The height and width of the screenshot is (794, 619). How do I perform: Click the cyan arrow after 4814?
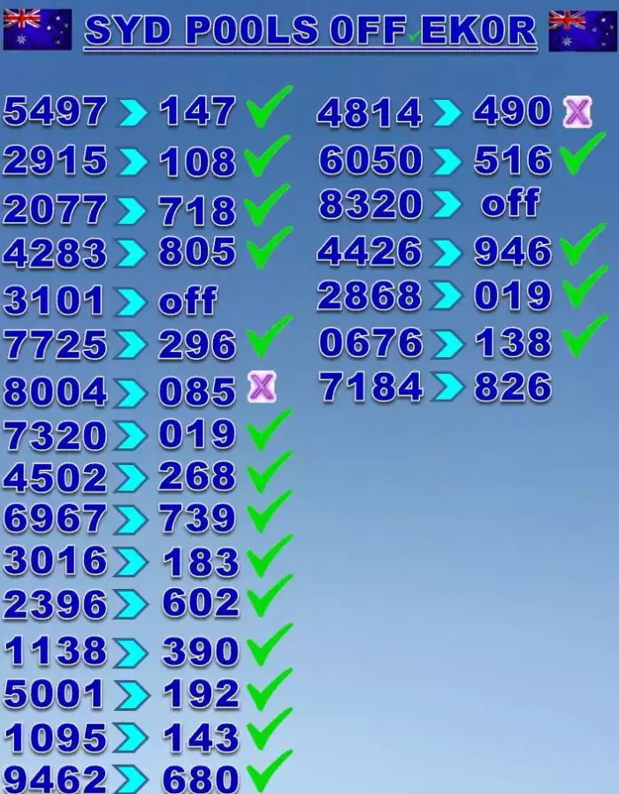(x=447, y=112)
